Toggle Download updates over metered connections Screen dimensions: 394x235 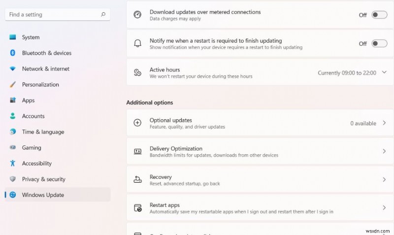[x=379, y=15]
